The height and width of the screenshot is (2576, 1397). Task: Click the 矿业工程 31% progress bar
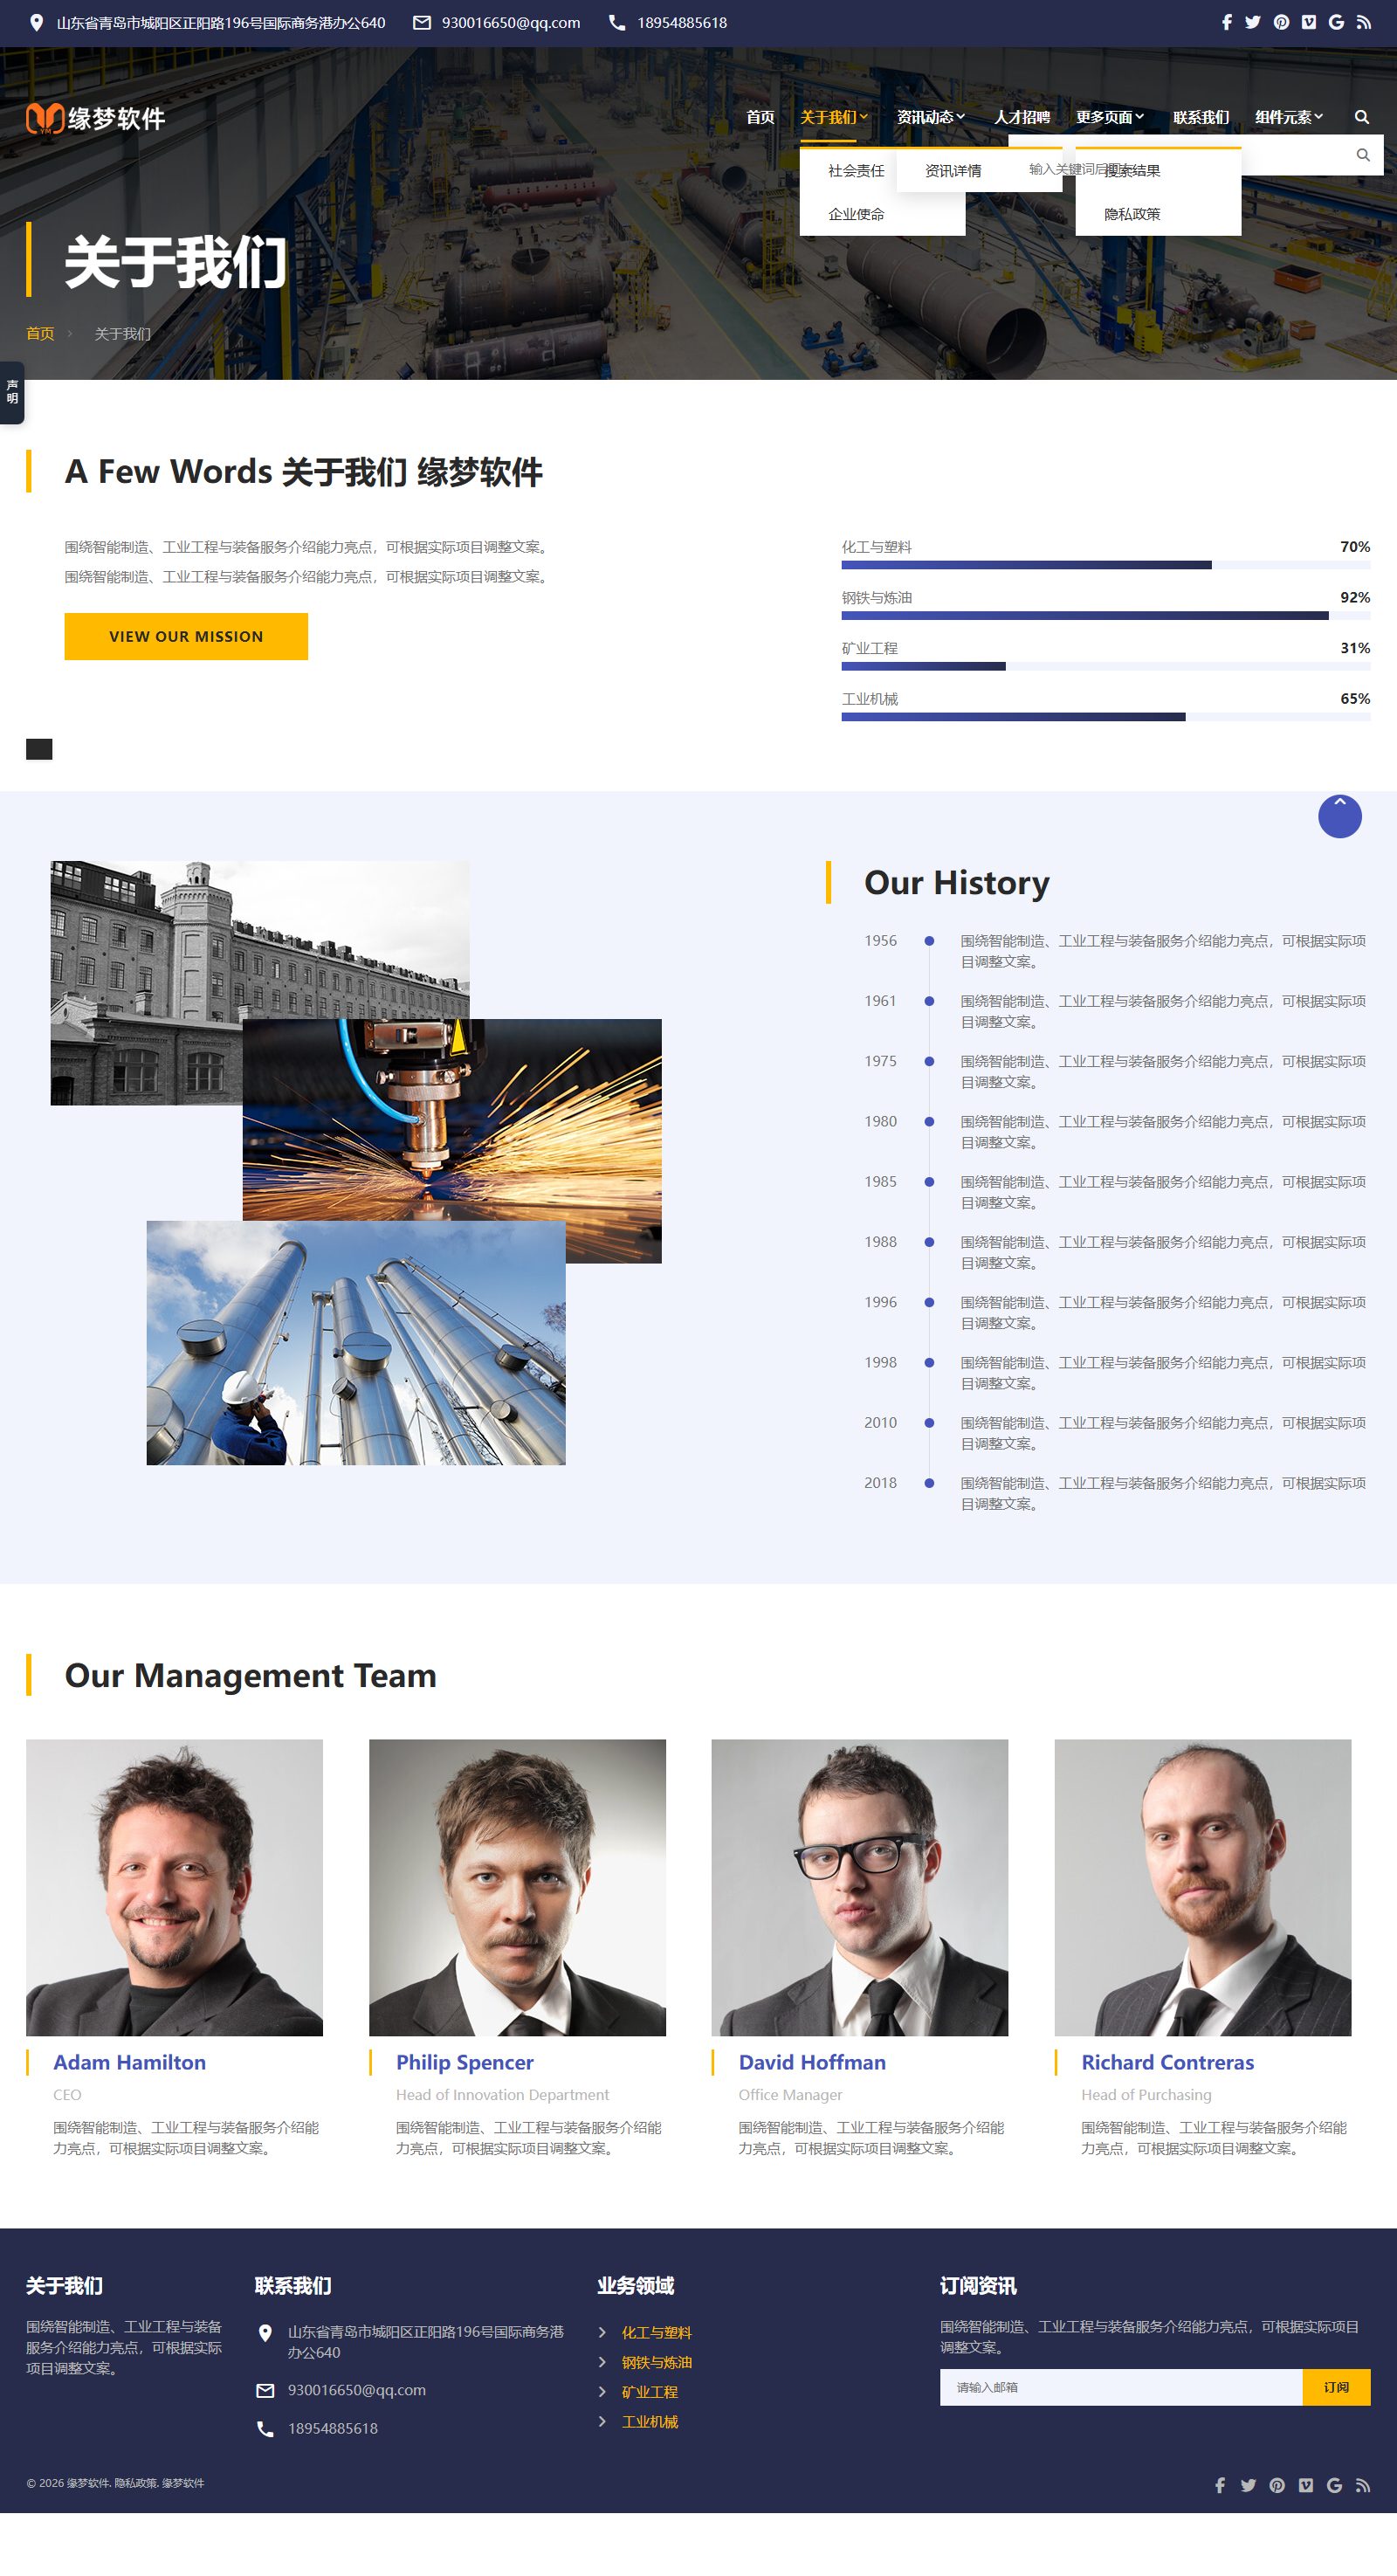pyautogui.click(x=1106, y=666)
